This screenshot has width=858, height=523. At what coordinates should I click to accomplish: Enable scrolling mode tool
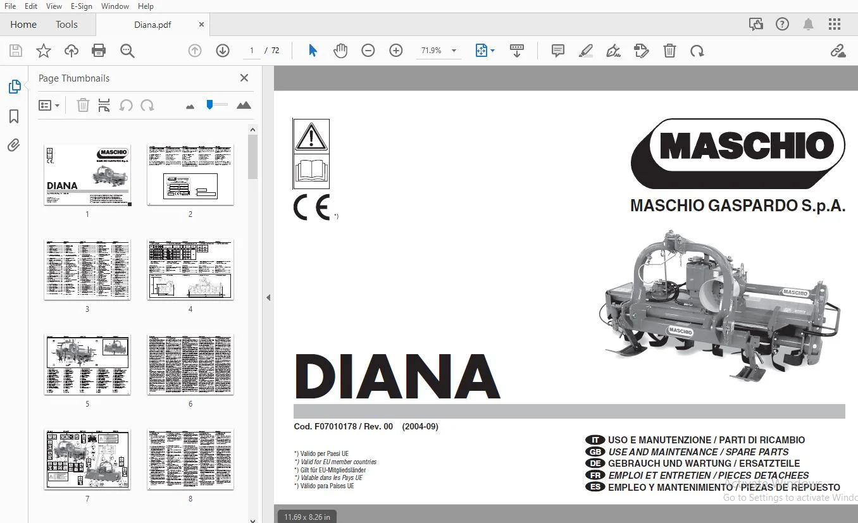pos(517,51)
